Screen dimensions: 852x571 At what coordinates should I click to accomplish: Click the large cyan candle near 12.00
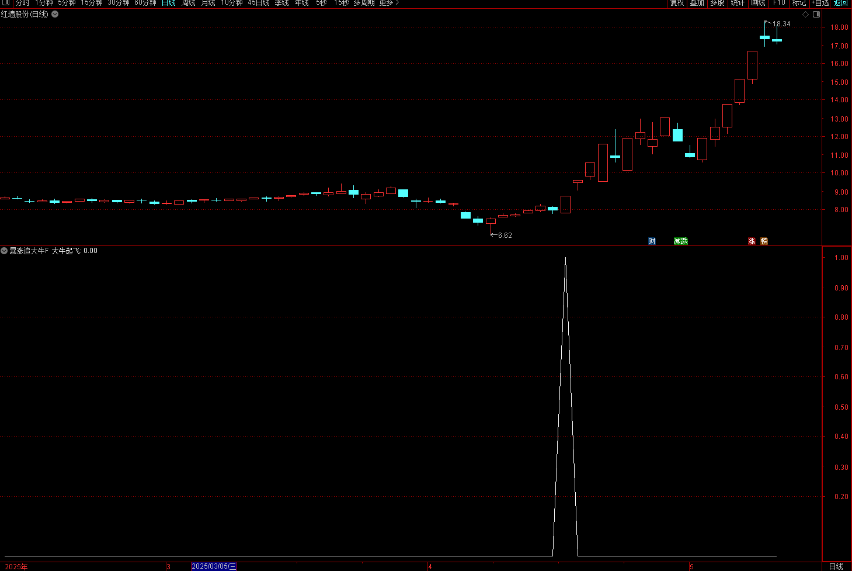677,135
